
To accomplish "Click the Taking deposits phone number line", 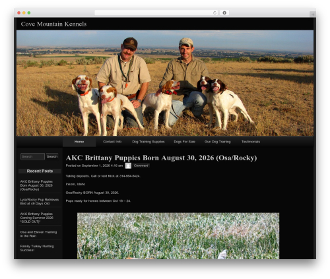I will click(103, 176).
